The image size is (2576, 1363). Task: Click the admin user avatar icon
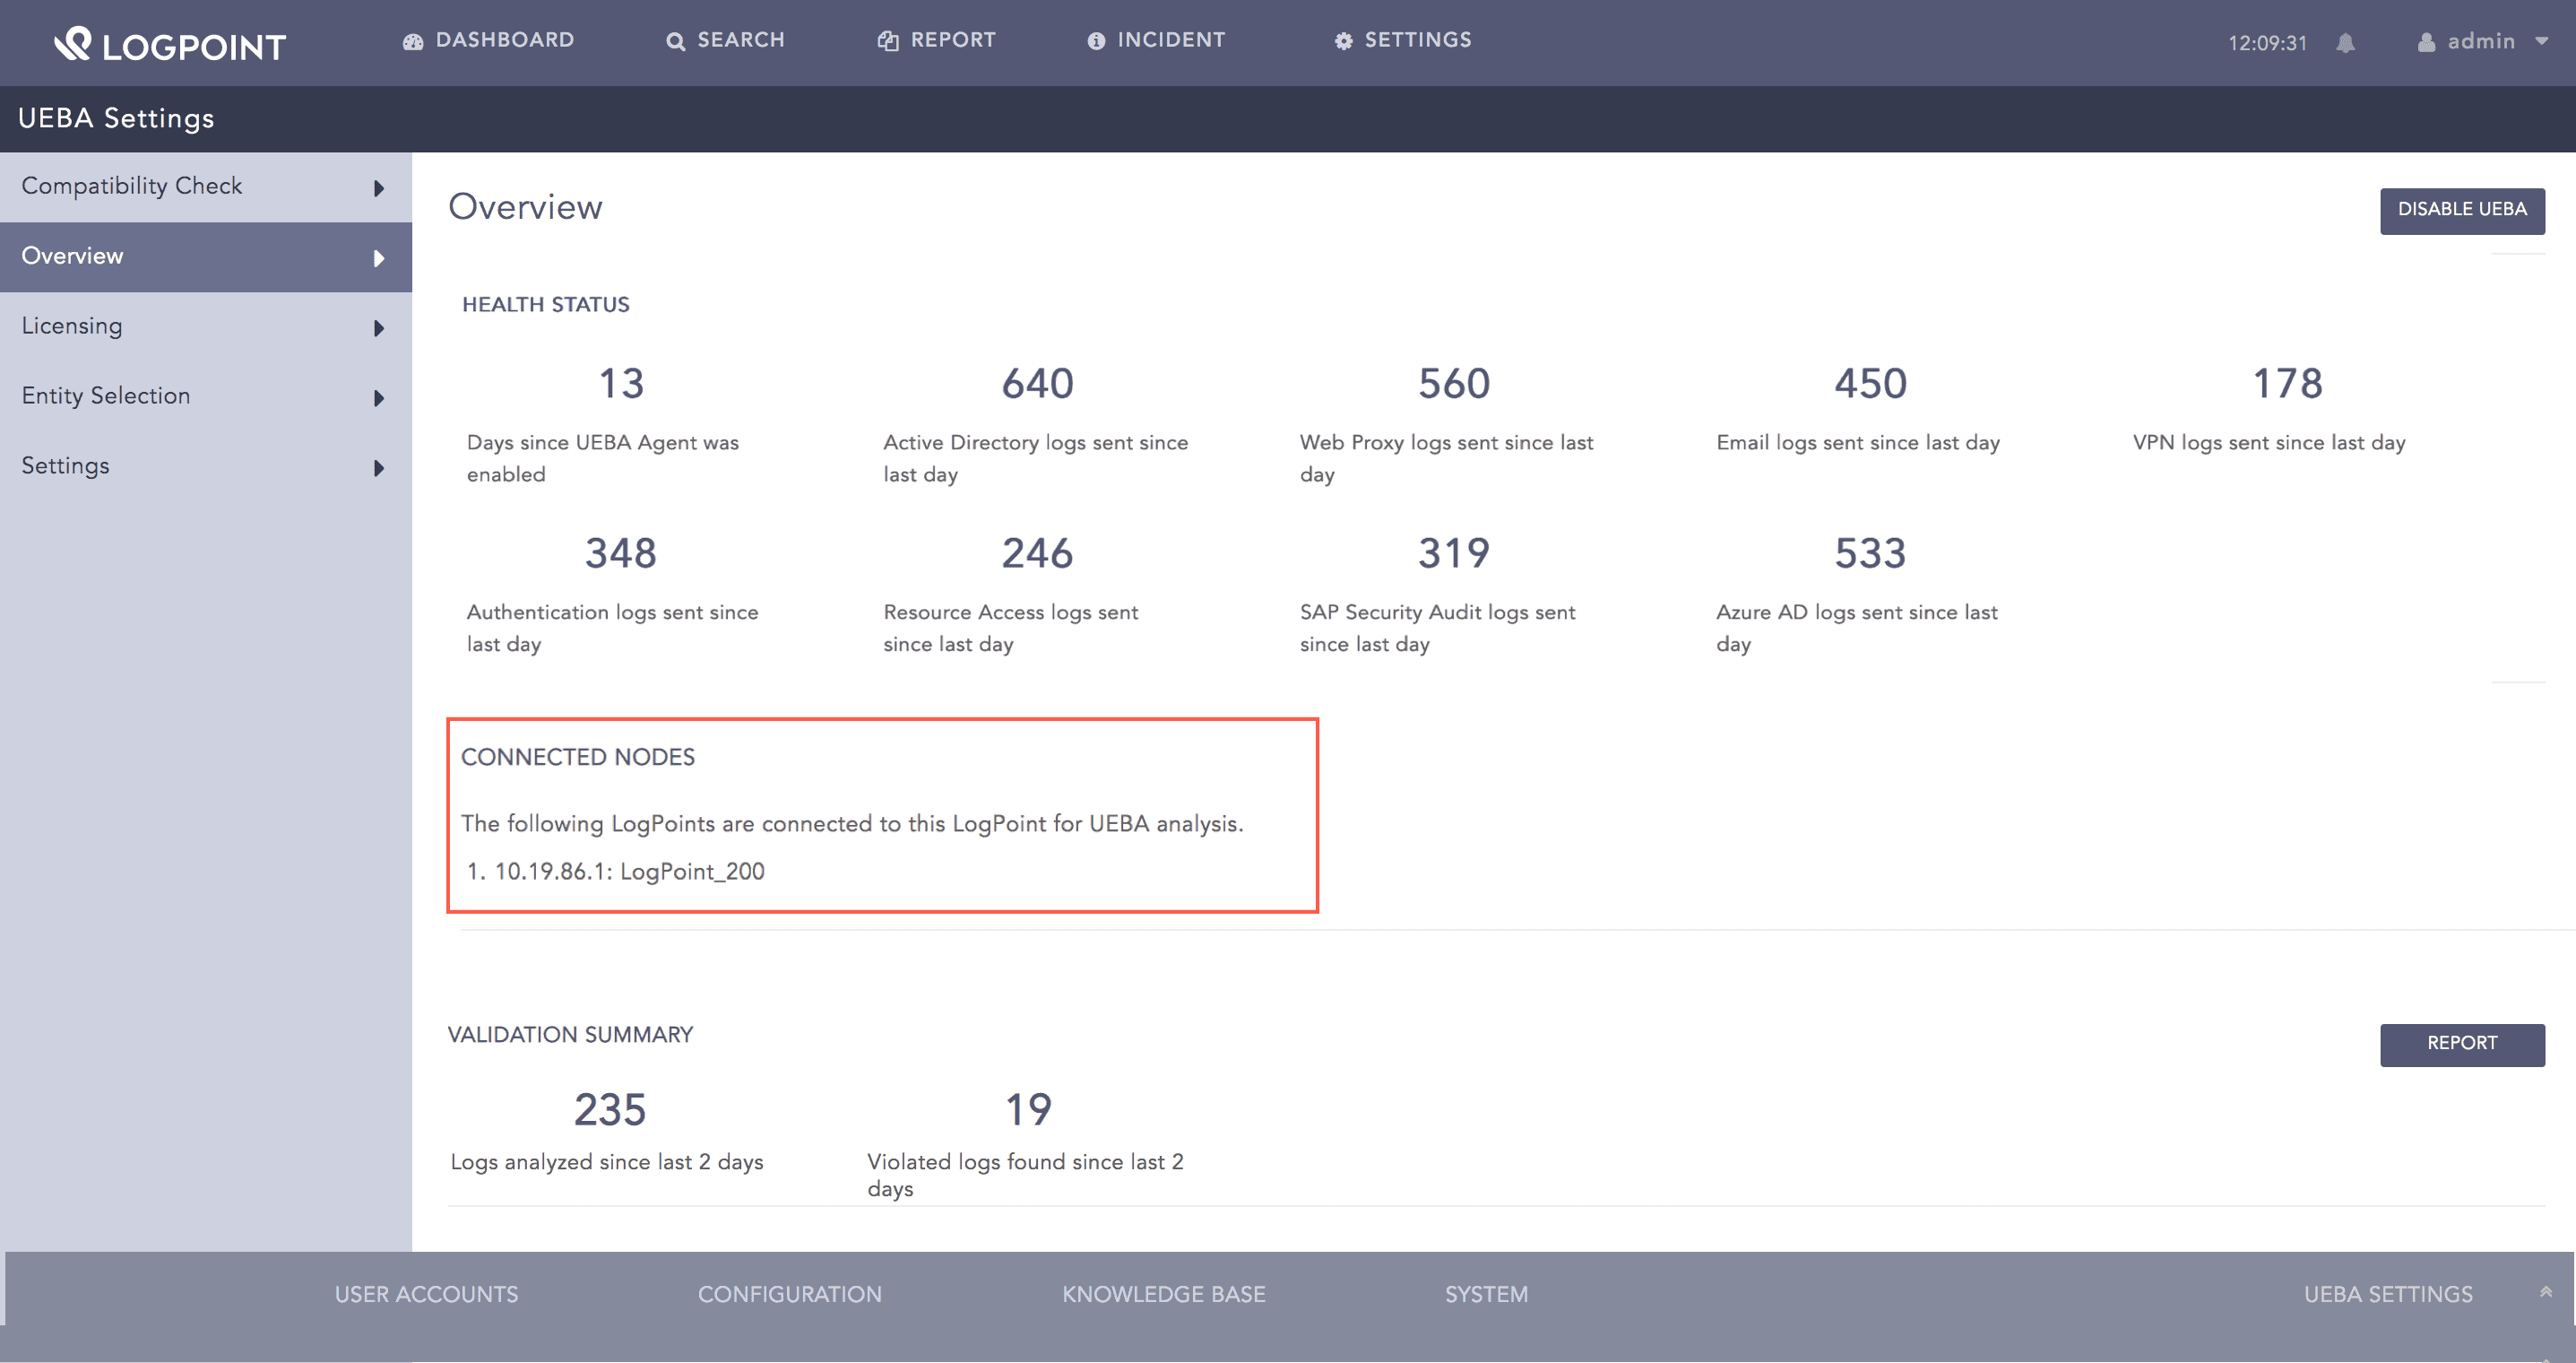2425,42
